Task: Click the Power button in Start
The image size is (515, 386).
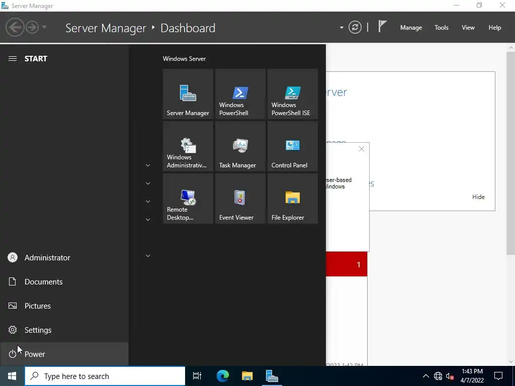Action: [x=64, y=354]
